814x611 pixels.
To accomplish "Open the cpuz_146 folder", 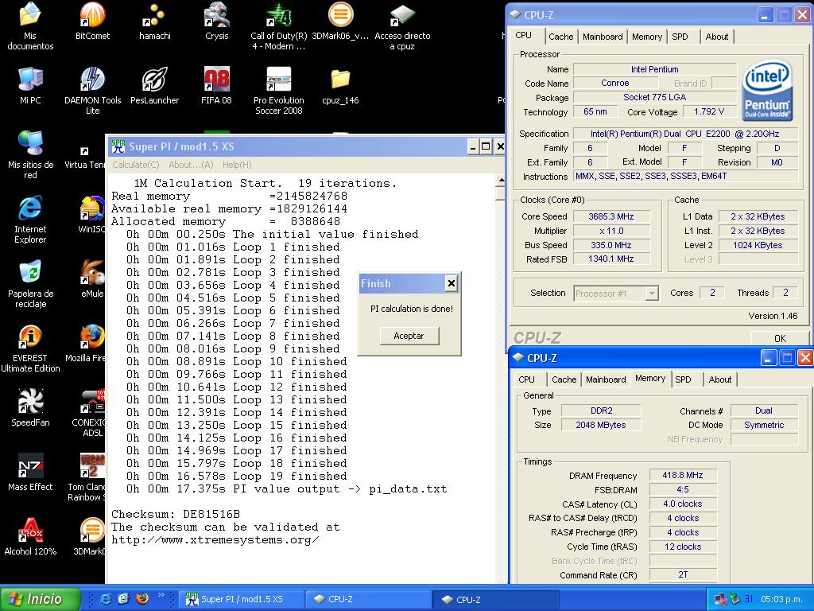I will [340, 86].
